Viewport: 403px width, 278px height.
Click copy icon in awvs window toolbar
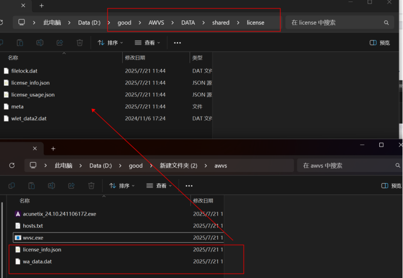click(x=12, y=185)
